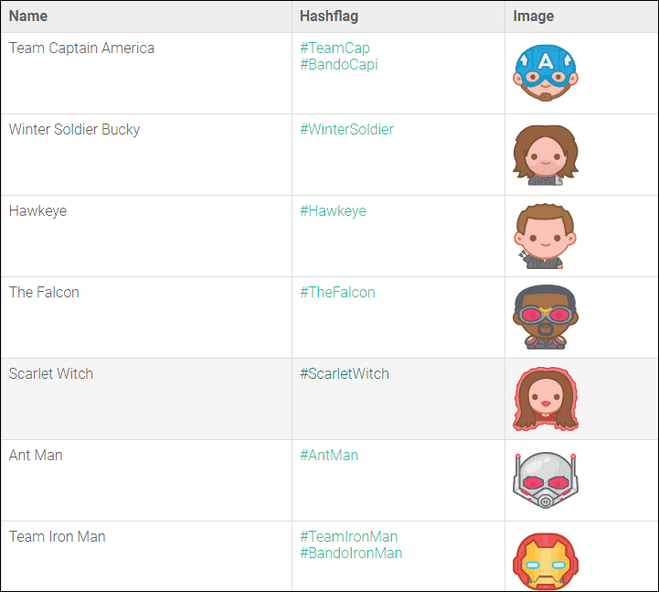Screen dimensions: 659x592
Task: Open the #TeamCap hashtag link
Action: click(335, 48)
